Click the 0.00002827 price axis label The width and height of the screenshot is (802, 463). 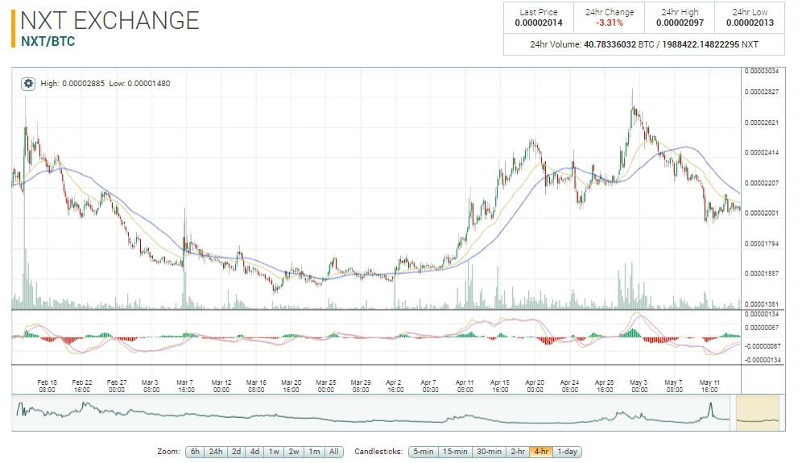click(762, 92)
